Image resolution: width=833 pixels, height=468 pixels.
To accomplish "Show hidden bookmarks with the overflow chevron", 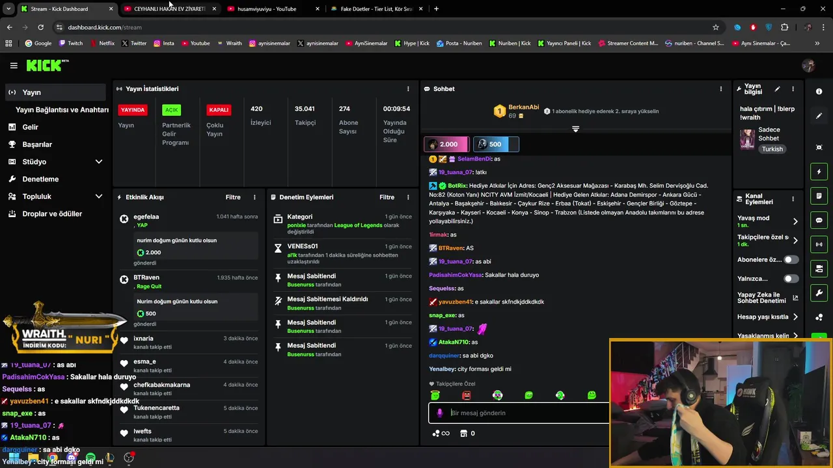I will pyautogui.click(x=817, y=44).
